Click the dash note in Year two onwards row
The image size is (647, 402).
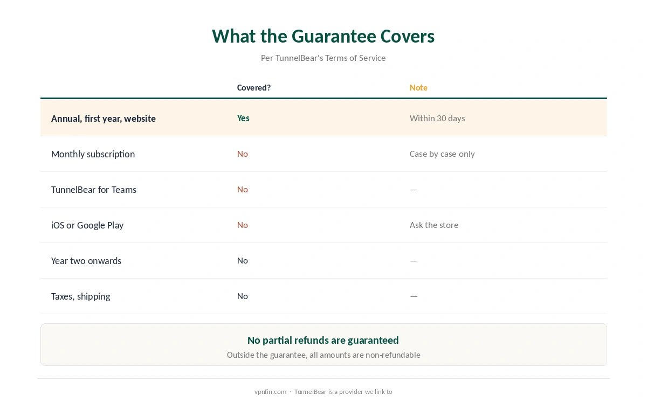click(414, 260)
